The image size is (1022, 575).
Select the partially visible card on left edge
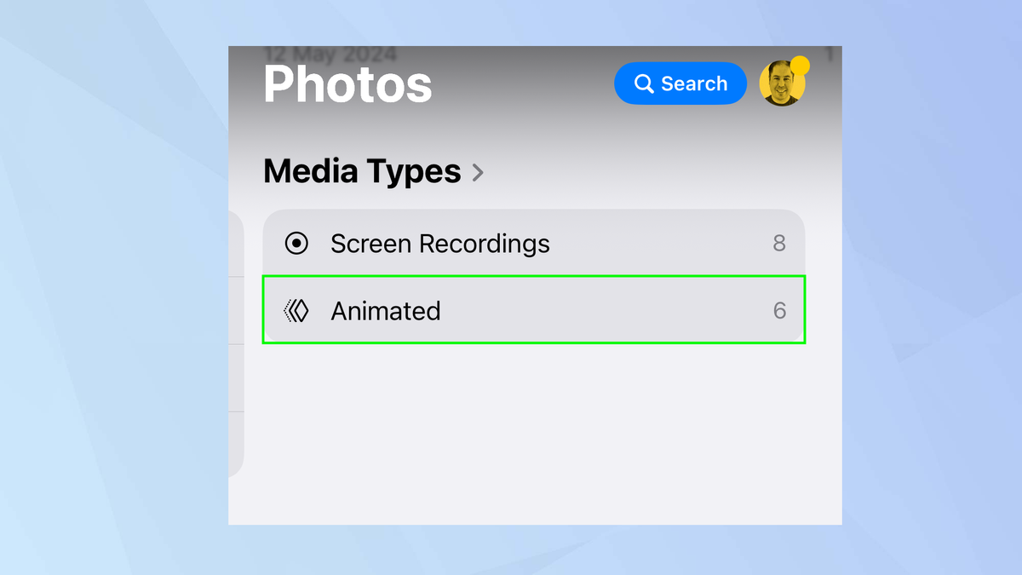pyautogui.click(x=236, y=344)
